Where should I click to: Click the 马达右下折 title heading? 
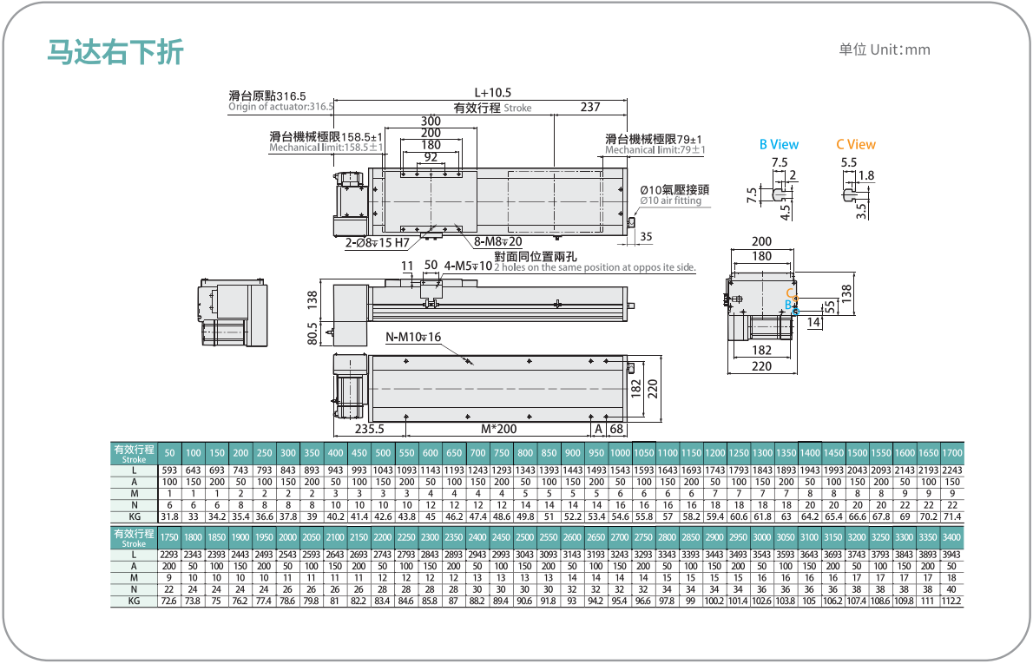(115, 52)
